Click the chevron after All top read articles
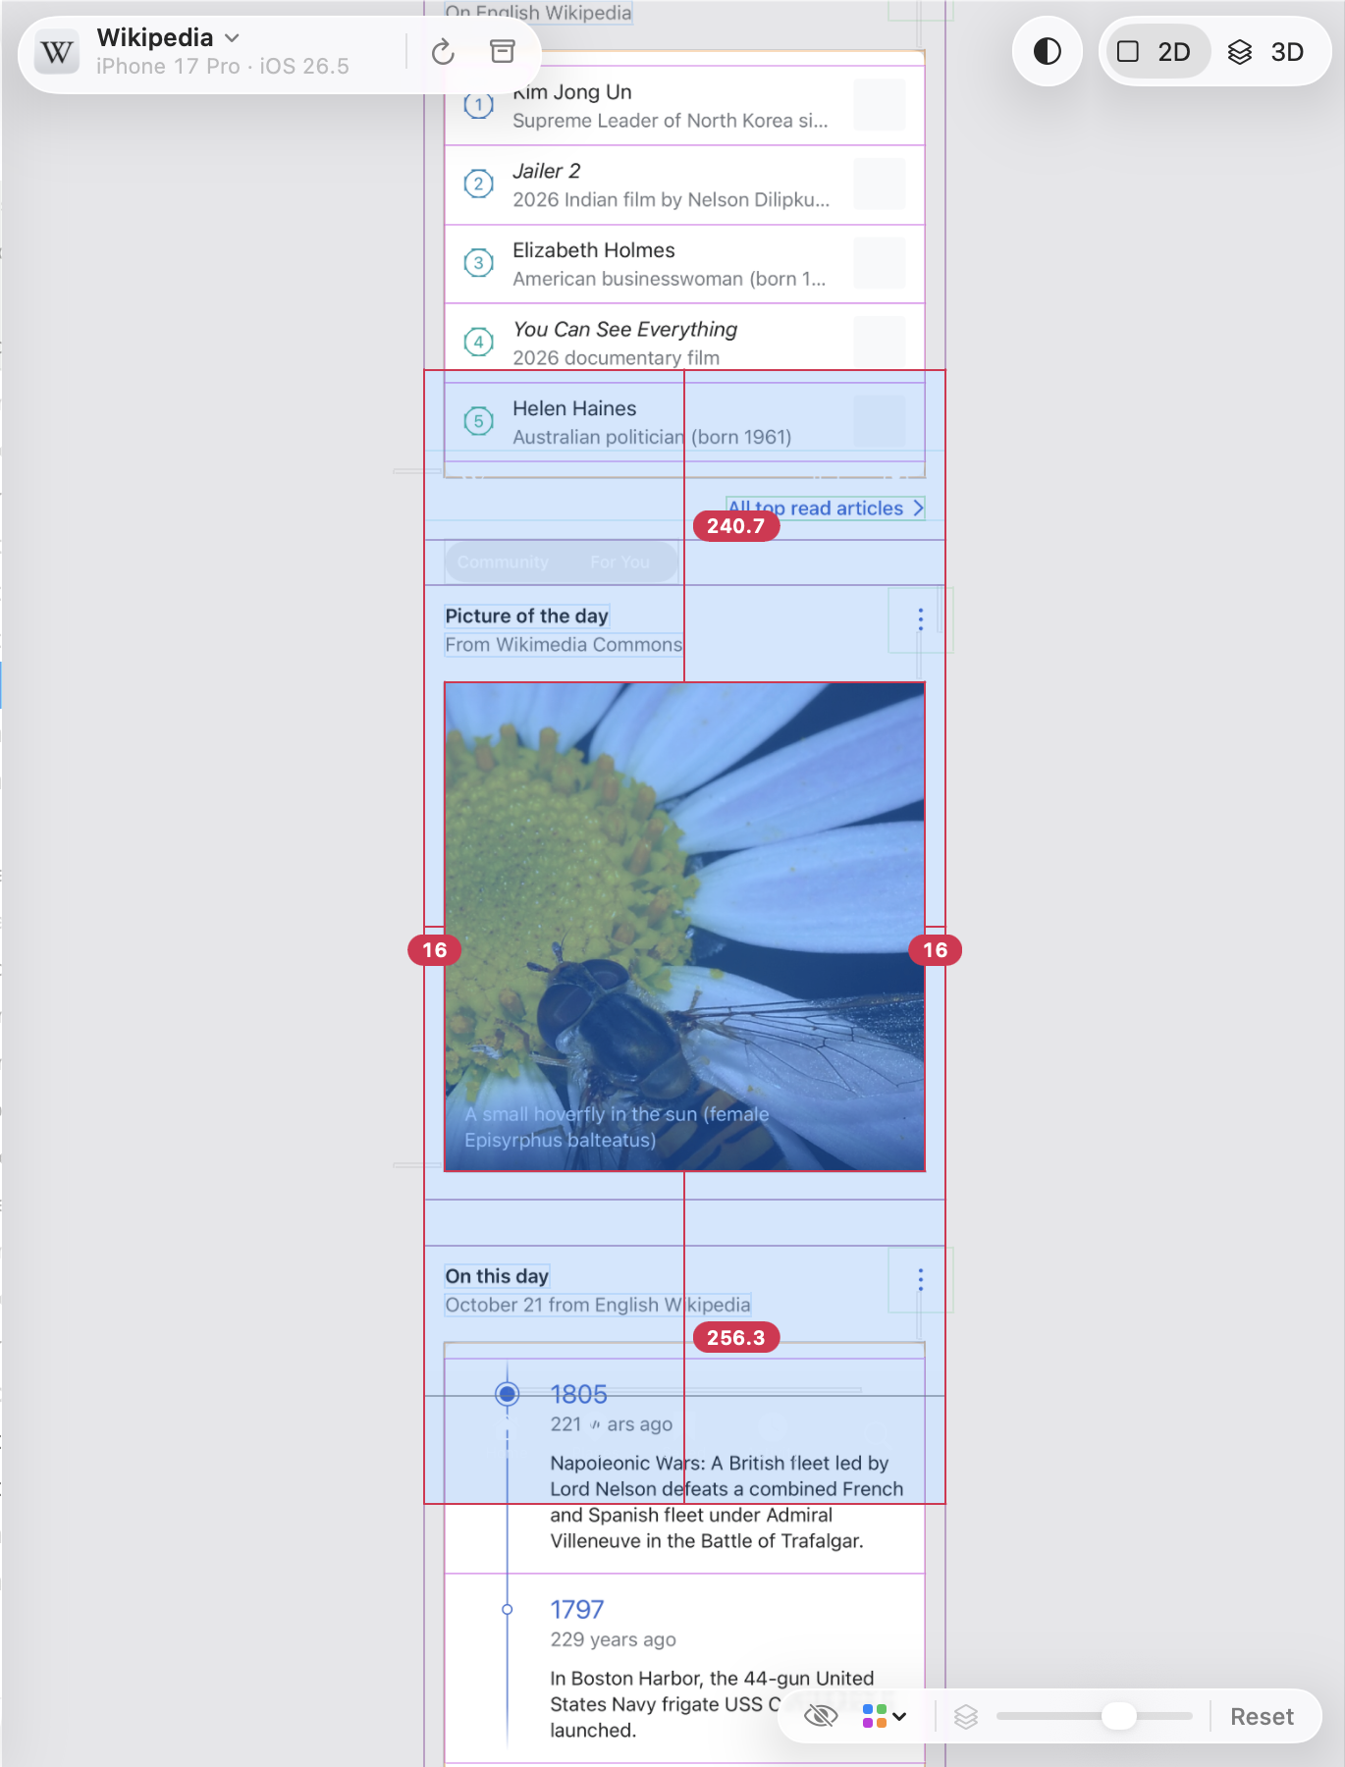This screenshot has width=1345, height=1767. tap(918, 509)
